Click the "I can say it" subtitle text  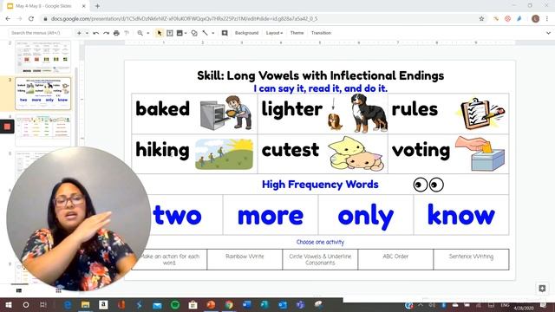click(320, 88)
